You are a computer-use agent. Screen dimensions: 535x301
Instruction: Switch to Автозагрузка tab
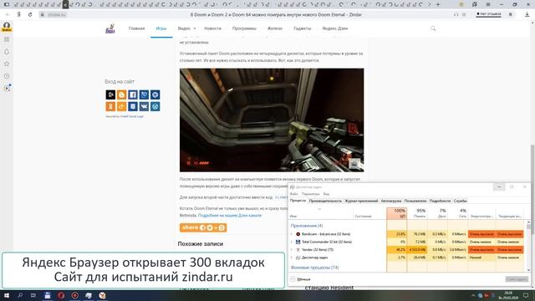pos(391,201)
